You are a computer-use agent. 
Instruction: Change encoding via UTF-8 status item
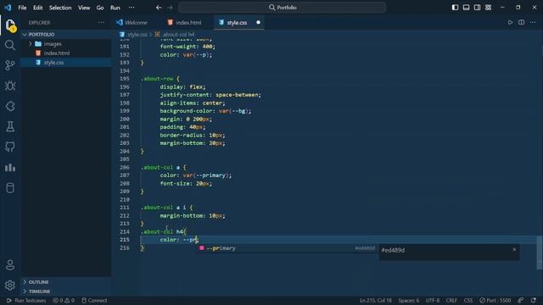[x=433, y=300]
